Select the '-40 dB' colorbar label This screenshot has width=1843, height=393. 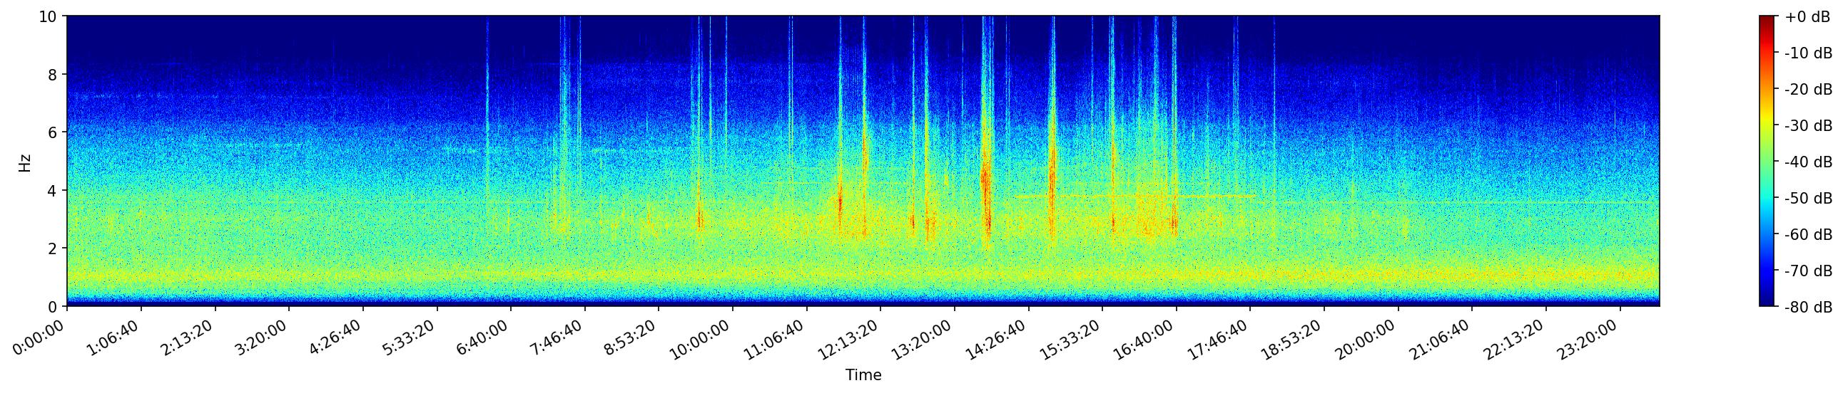point(1808,162)
